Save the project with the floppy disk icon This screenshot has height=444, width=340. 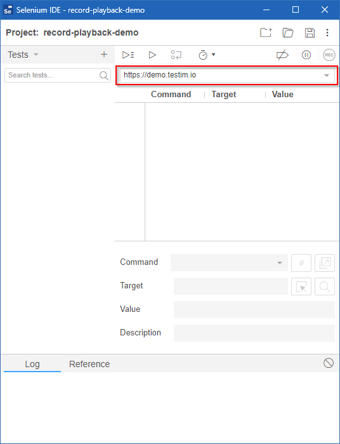click(x=310, y=32)
